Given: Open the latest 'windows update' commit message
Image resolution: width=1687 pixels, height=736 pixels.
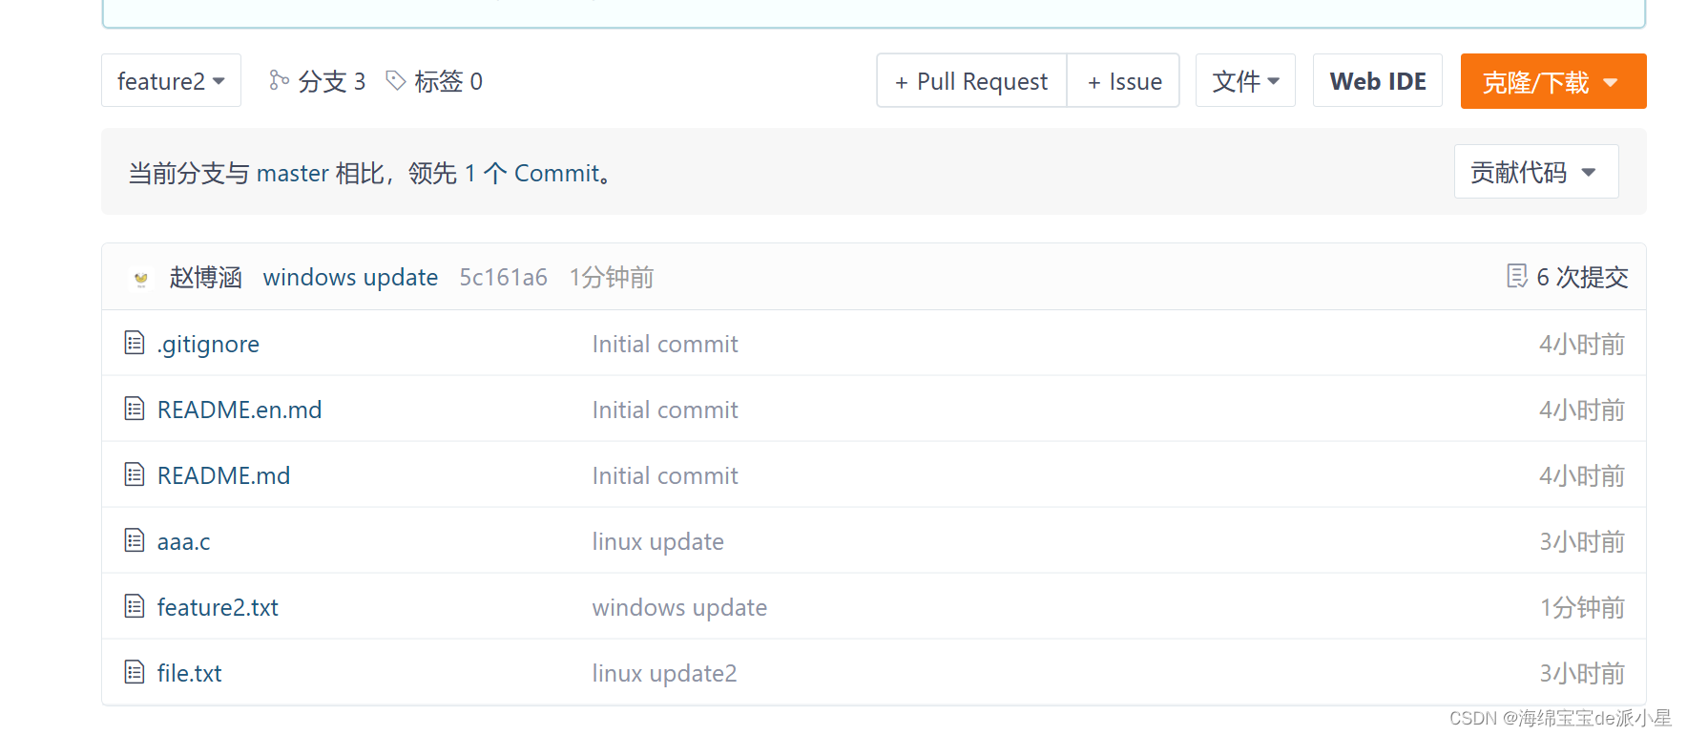Looking at the screenshot, I should coord(350,278).
